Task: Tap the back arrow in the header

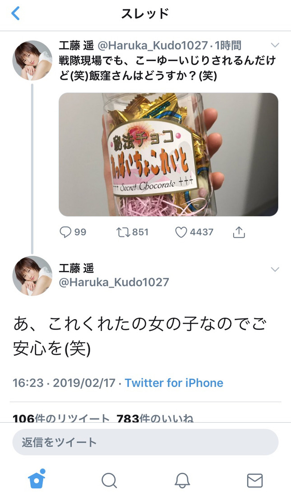Action: pos(15,14)
